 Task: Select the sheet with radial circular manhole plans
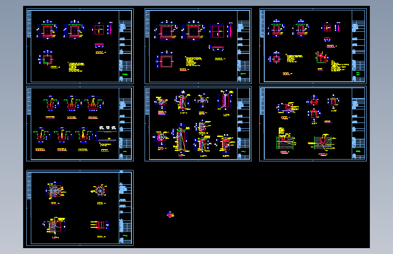(80, 208)
